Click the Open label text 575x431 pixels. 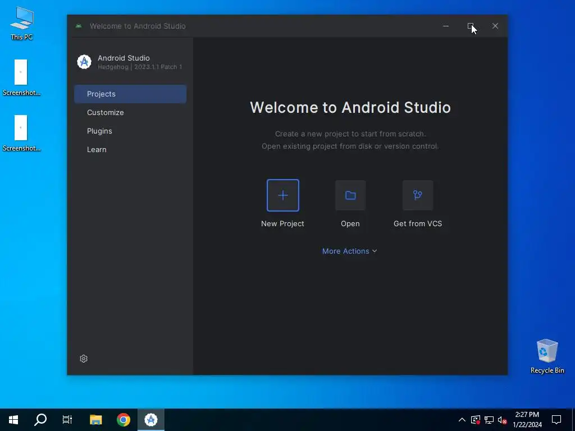click(x=350, y=223)
